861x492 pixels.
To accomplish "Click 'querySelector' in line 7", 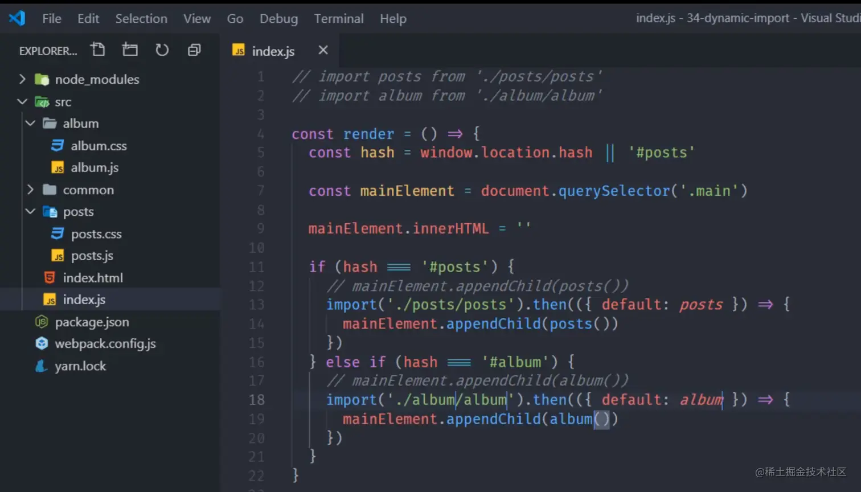I will (614, 191).
